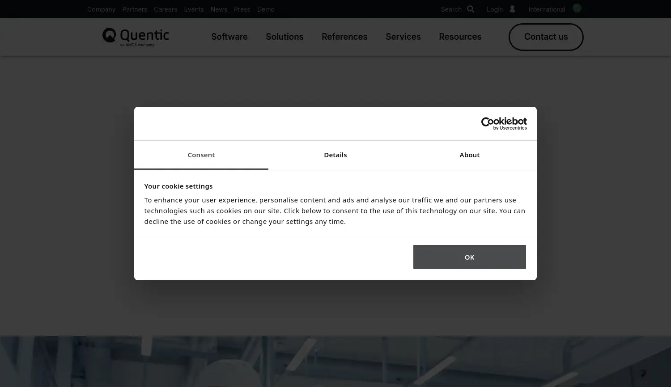Viewport: 671px width, 387px height.
Task: Open the Resources menu
Action: pos(460,37)
